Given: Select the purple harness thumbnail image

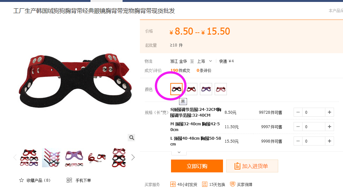Looking at the screenshot, I should pos(74,157).
